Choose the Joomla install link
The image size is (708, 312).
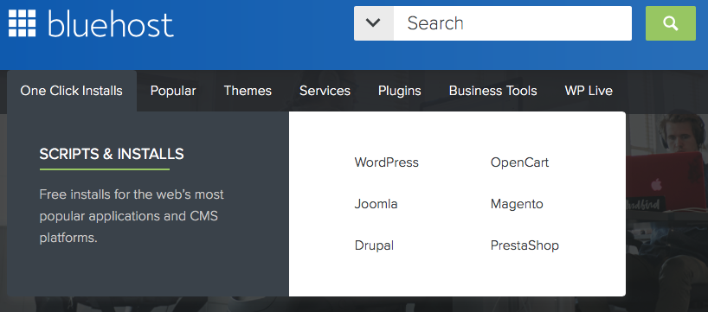[376, 204]
